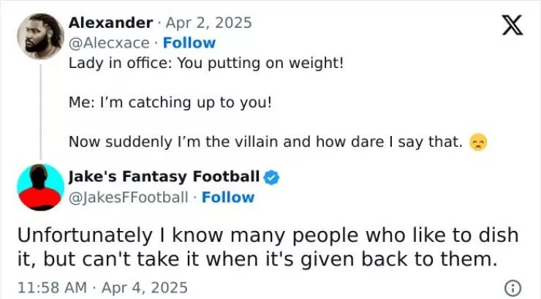Open the @Alecxace handle
Image resolution: width=541 pixels, height=299 pixels.
pos(109,42)
